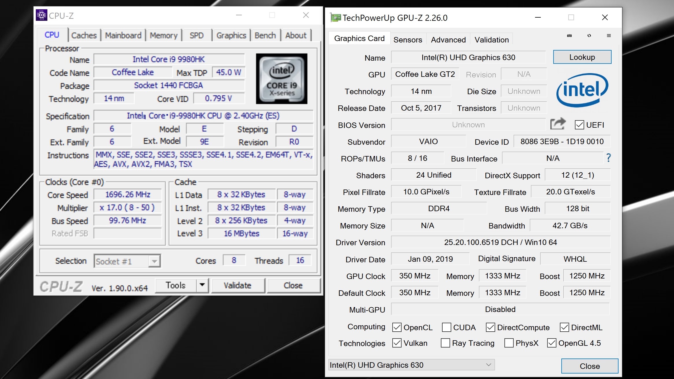This screenshot has height=379, width=674.
Task: Click the Core i9 processor badge image
Action: point(282,79)
